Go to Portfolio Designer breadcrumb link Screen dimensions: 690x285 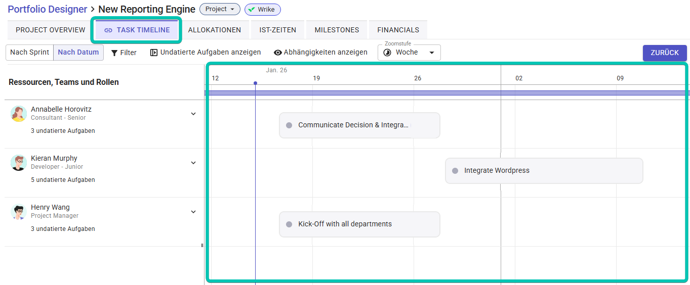click(47, 9)
